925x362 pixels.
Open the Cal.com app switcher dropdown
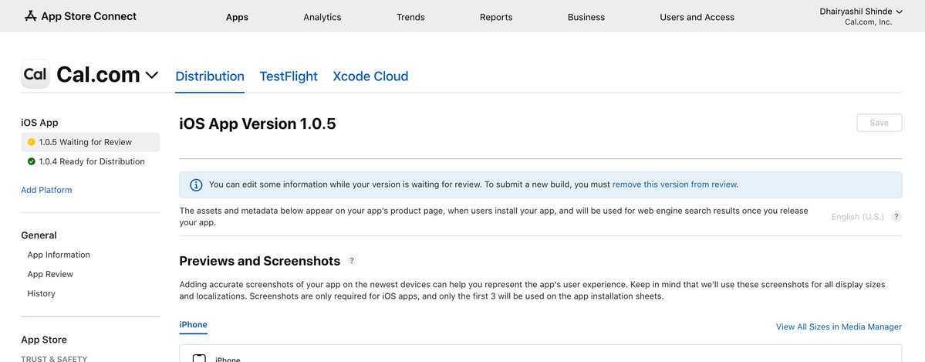(152, 75)
